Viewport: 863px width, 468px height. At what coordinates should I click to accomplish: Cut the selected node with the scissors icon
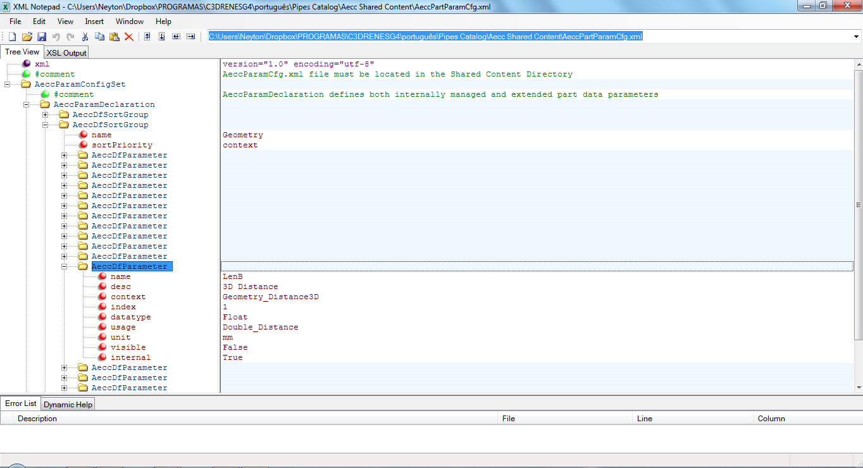(85, 37)
